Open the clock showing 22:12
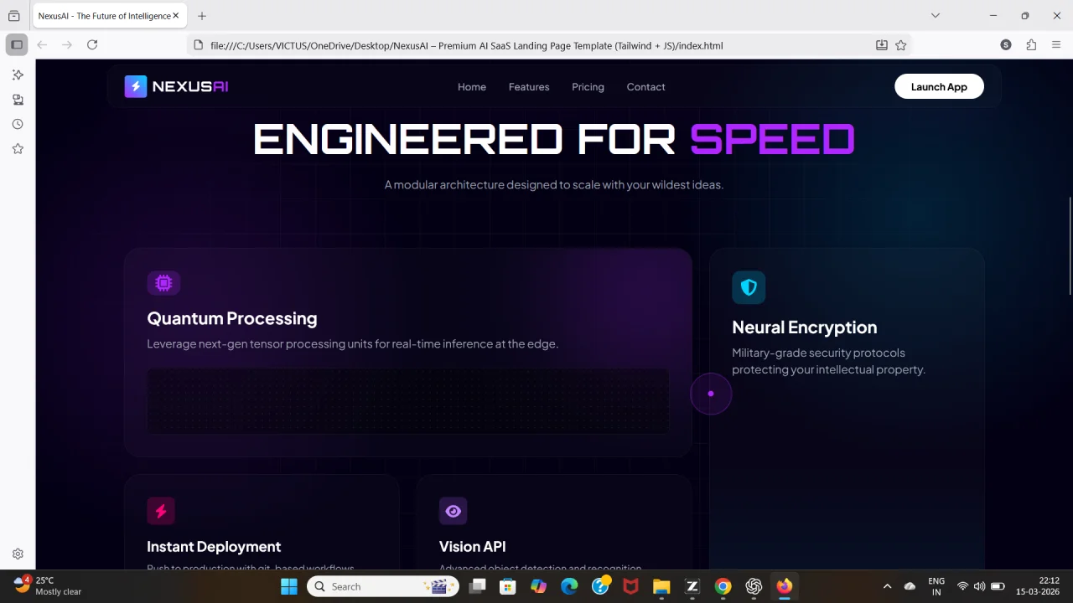The width and height of the screenshot is (1073, 603). tap(1038, 585)
